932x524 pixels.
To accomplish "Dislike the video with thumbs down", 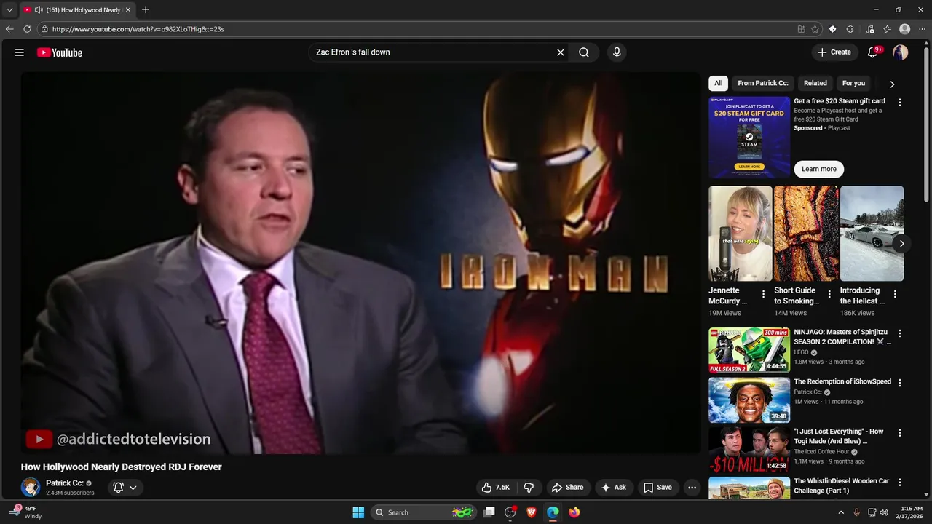I will pyautogui.click(x=529, y=488).
